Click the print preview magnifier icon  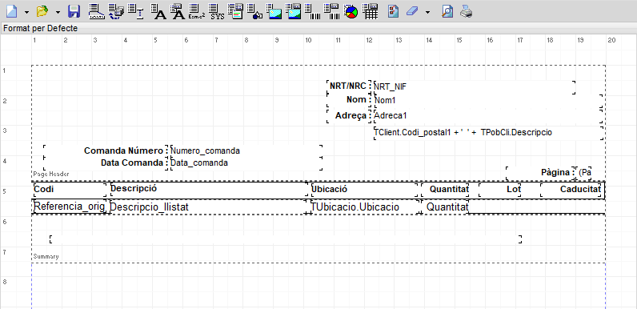447,11
